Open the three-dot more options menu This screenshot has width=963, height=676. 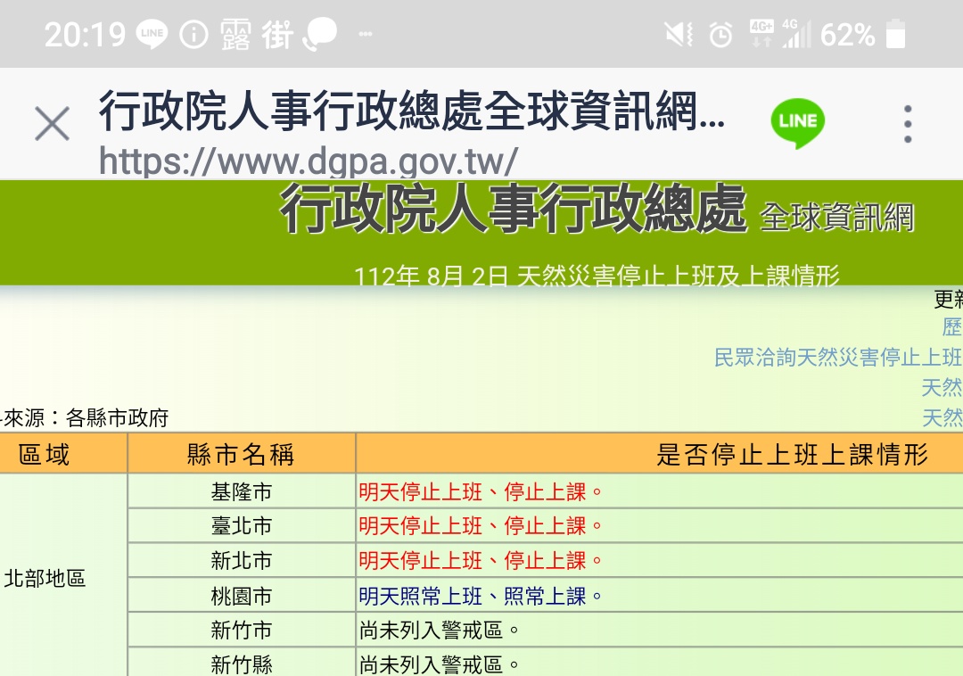coord(907,124)
